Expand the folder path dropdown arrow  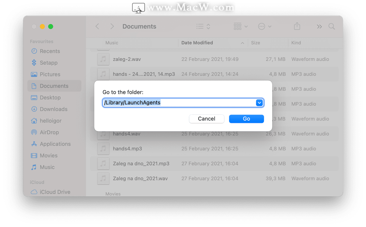point(259,103)
